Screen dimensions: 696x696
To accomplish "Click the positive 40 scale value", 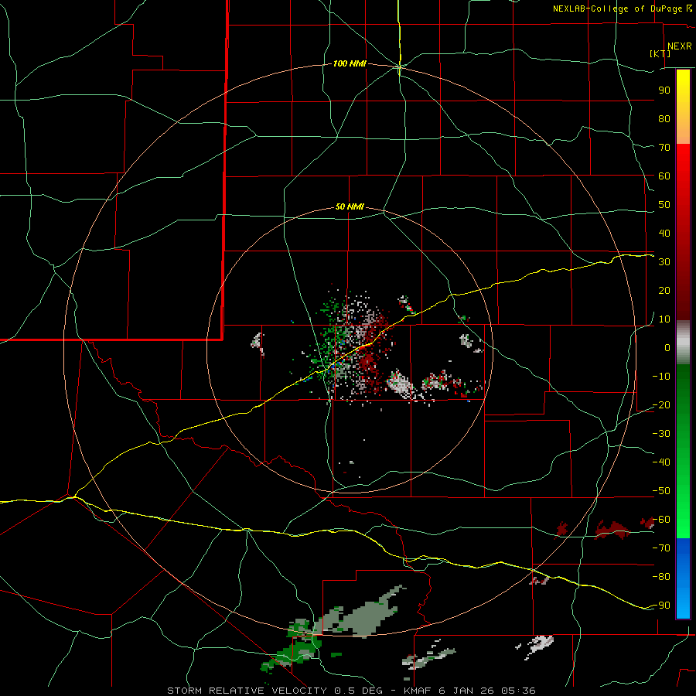I will [664, 234].
